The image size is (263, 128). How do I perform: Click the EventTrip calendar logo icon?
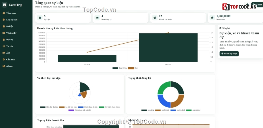(x=4, y=5)
